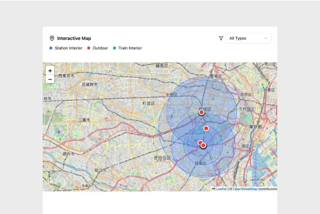Click the 世田谷区 label on the map
This screenshot has width=320, height=214.
pos(162,158)
